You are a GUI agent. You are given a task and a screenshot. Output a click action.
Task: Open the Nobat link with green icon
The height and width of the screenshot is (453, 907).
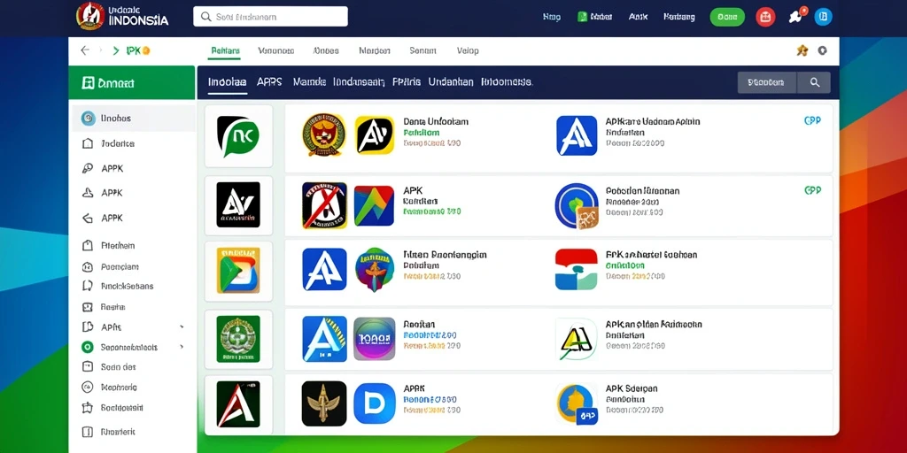tap(596, 17)
